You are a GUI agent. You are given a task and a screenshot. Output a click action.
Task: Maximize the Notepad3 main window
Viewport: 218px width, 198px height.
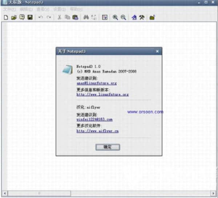coord(206,2)
